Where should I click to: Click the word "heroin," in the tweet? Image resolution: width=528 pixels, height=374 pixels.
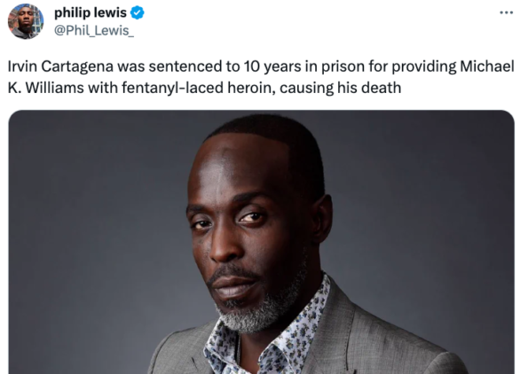[x=251, y=88]
